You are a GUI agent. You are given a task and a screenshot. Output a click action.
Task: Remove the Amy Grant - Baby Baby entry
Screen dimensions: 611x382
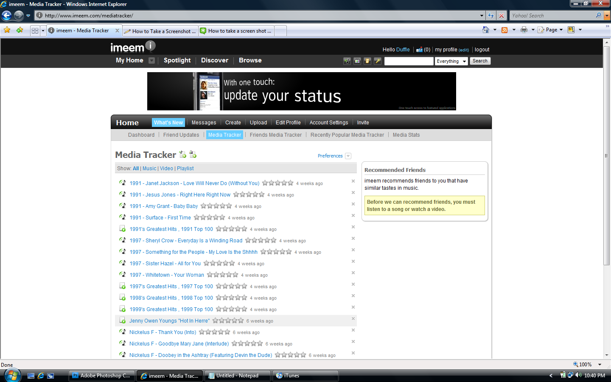(x=353, y=204)
